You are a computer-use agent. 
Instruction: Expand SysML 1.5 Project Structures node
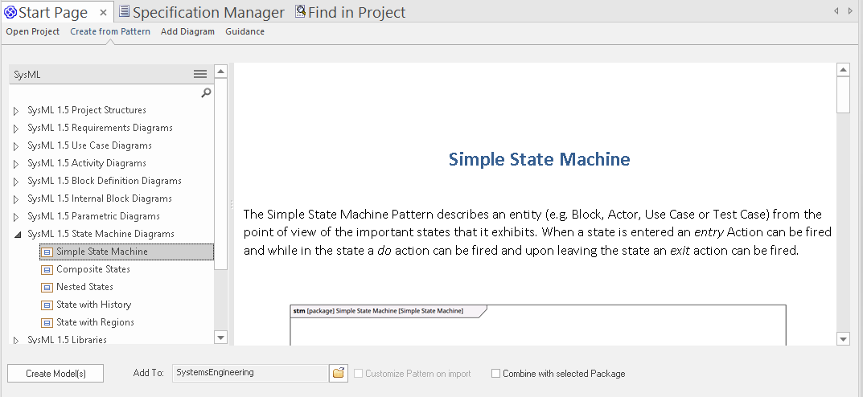(x=16, y=110)
